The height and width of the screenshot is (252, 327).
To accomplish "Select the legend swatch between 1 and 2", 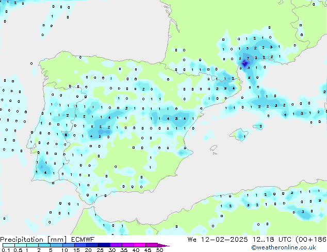I will pyautogui.click(x=32, y=245).
